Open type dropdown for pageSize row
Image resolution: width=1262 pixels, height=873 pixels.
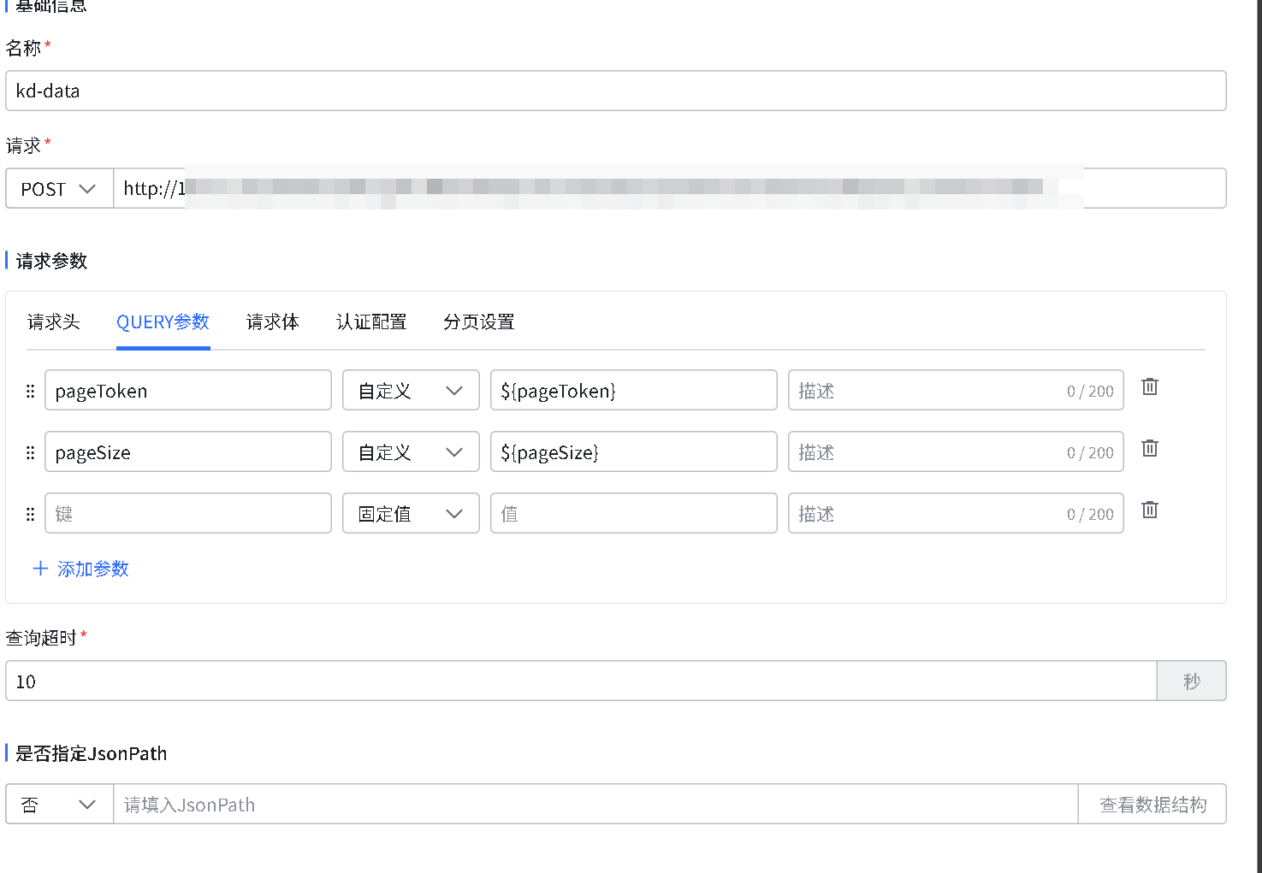tap(411, 452)
